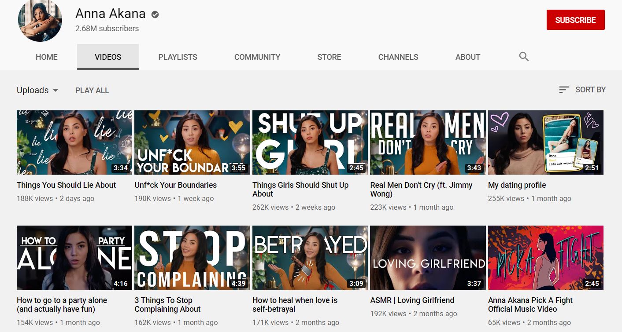This screenshot has width=622, height=332.
Task: Open Things You Should Lie About thumbnail
Action: pos(74,142)
